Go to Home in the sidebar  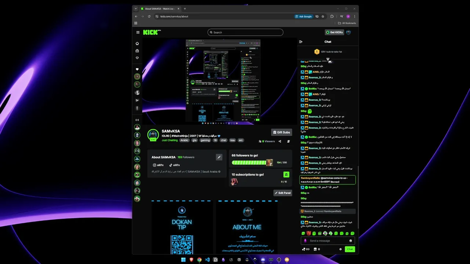pos(137,43)
